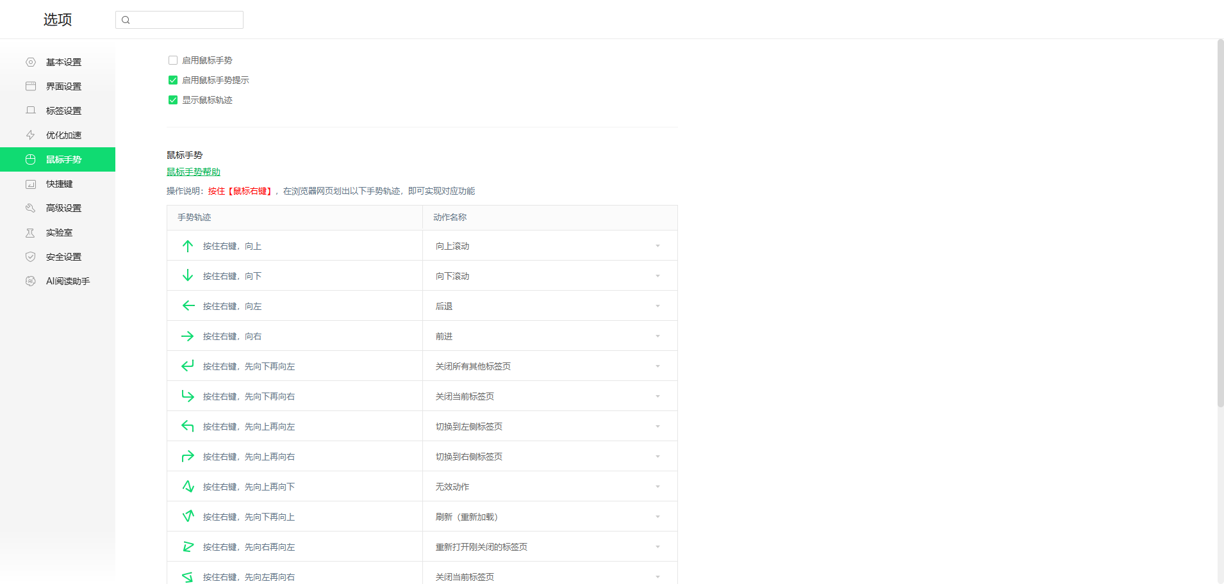Click the down-then-right gesture icon
The width and height of the screenshot is (1224, 584).
point(188,396)
